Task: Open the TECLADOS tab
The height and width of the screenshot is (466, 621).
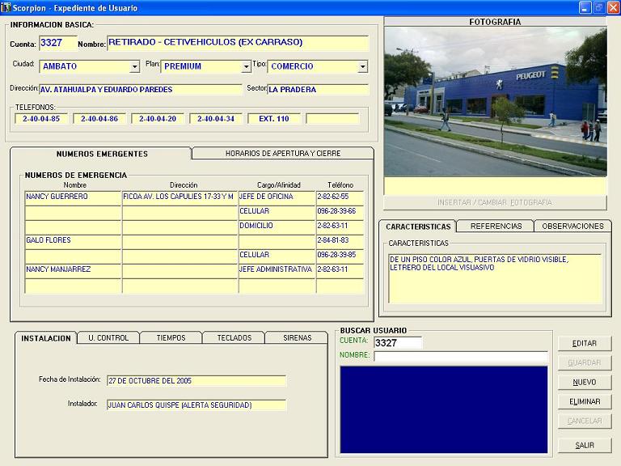Action: click(234, 338)
